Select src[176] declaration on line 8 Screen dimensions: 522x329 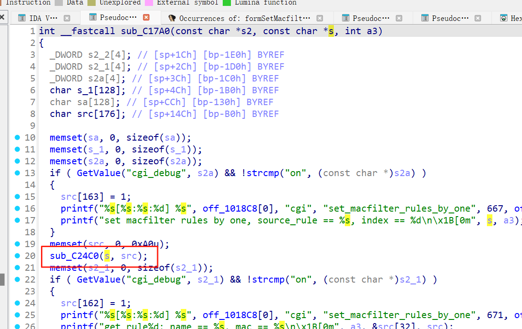(98, 114)
